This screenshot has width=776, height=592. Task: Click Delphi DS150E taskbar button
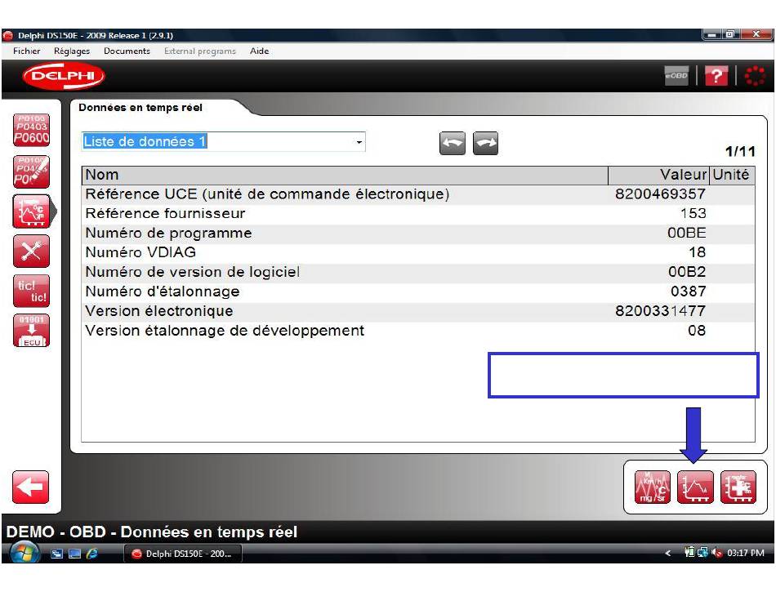[x=183, y=554]
